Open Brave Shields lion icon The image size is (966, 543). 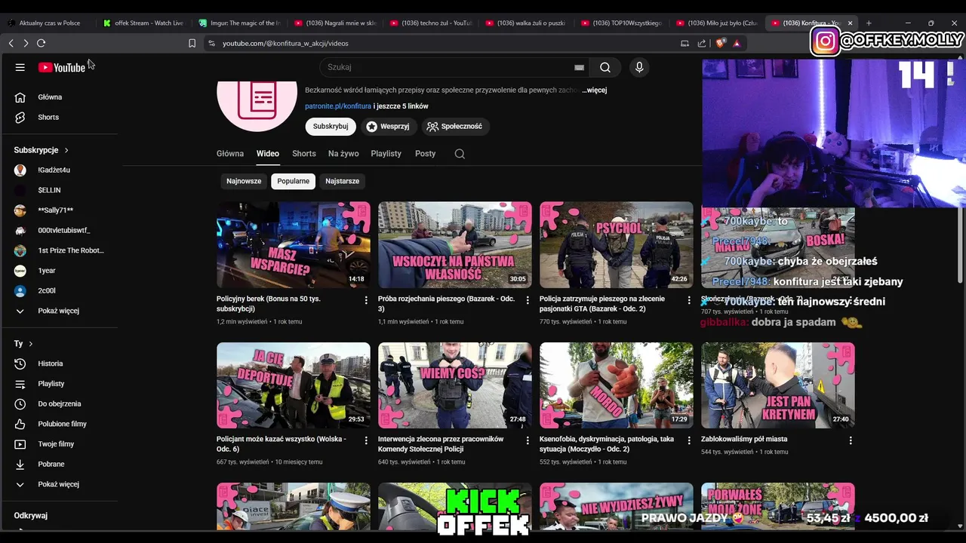[x=720, y=43]
